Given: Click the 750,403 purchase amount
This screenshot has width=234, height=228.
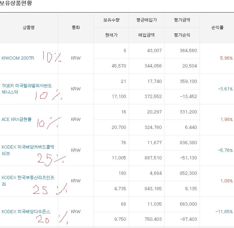Looking at the screenshot, I should pyautogui.click(x=153, y=219).
